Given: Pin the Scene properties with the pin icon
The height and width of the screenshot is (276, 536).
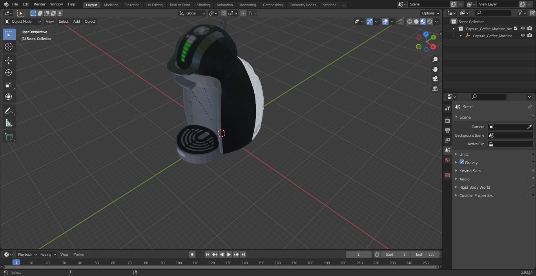Looking at the screenshot, I should click(529, 107).
